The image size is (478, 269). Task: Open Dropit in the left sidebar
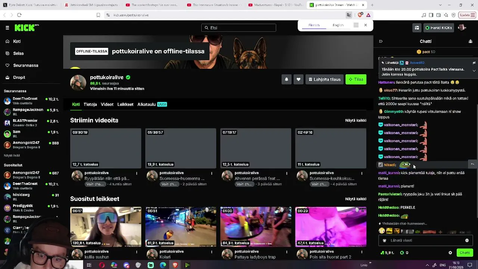tap(15, 77)
